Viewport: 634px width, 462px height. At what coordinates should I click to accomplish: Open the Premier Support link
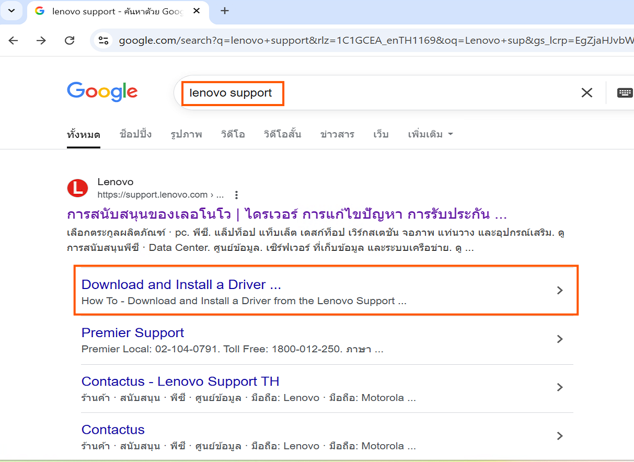(133, 333)
